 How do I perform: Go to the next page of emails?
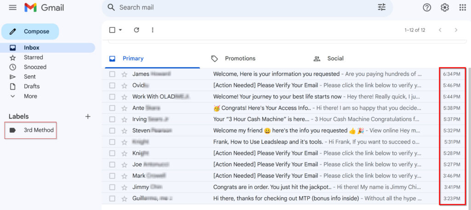(x=456, y=30)
